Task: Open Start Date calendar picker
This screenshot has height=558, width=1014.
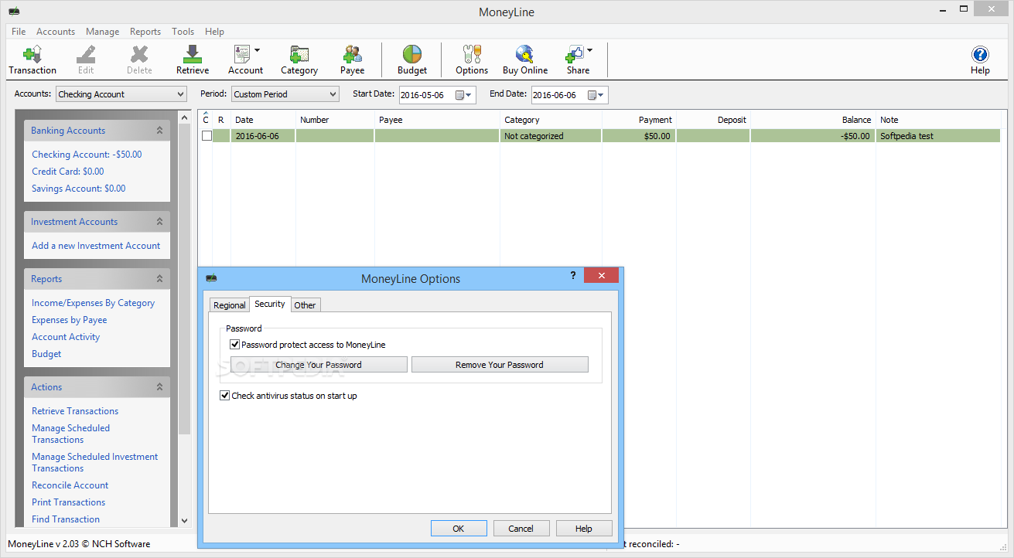Action: [x=463, y=94]
